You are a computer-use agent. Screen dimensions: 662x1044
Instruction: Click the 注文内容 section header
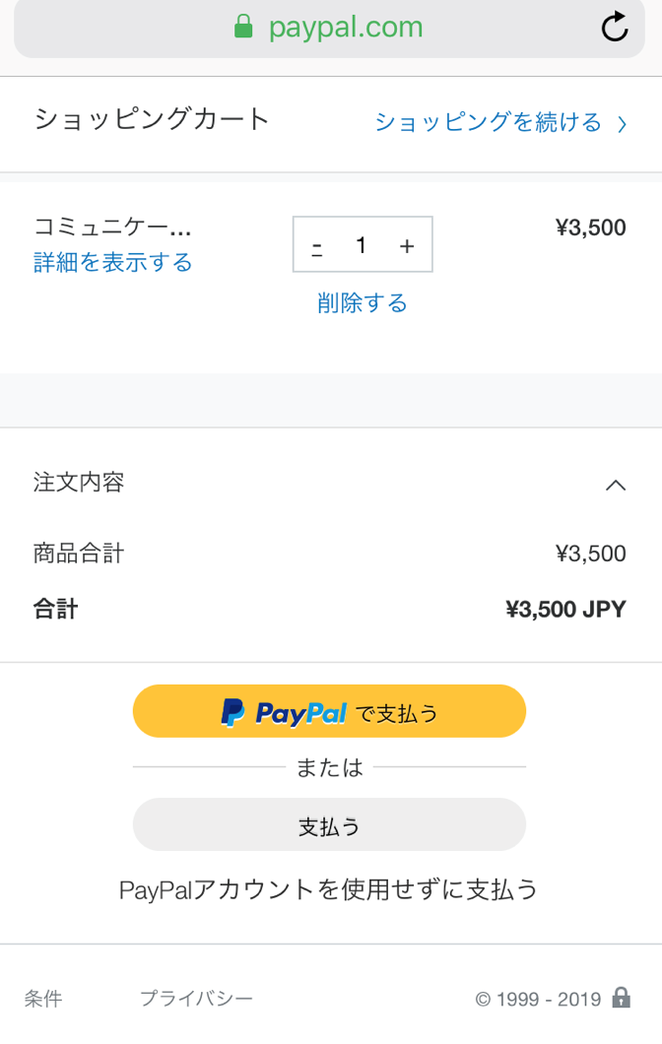click(x=331, y=484)
